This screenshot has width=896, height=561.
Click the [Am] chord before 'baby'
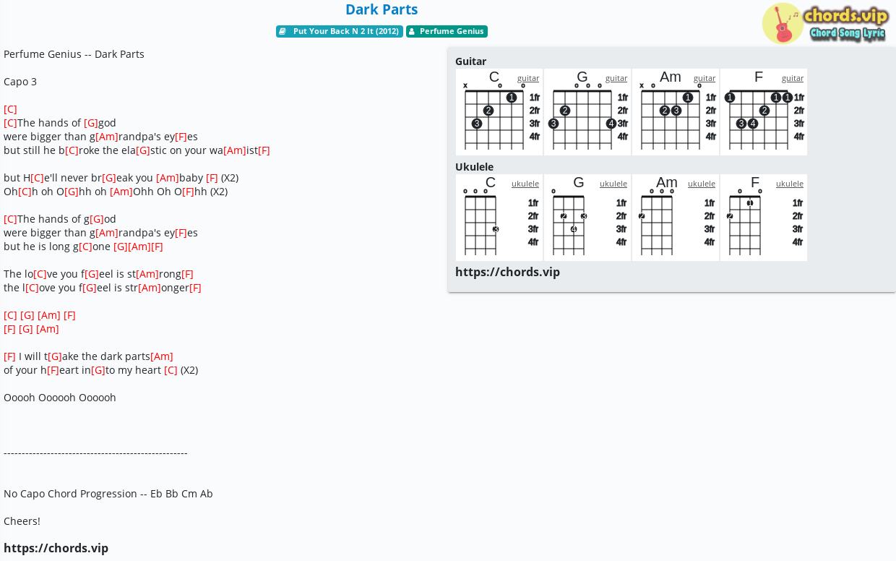168,178
